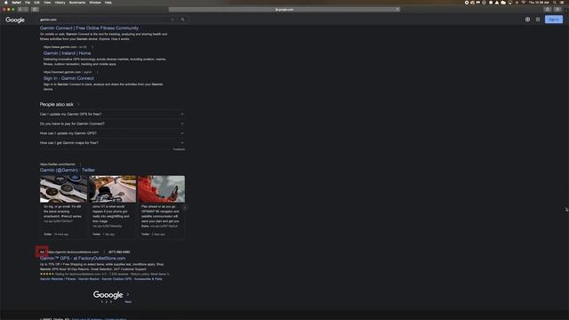Open the File menu
569x320 pixels.
coord(28,3)
